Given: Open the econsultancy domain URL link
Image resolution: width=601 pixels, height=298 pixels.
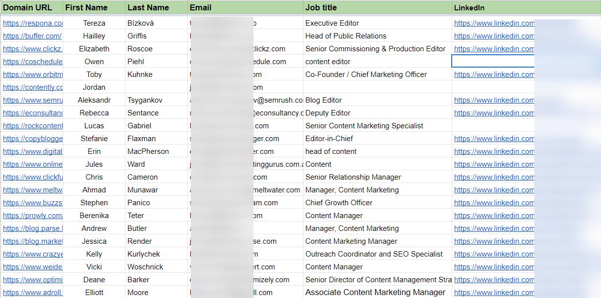Looking at the screenshot, I should point(33,113).
